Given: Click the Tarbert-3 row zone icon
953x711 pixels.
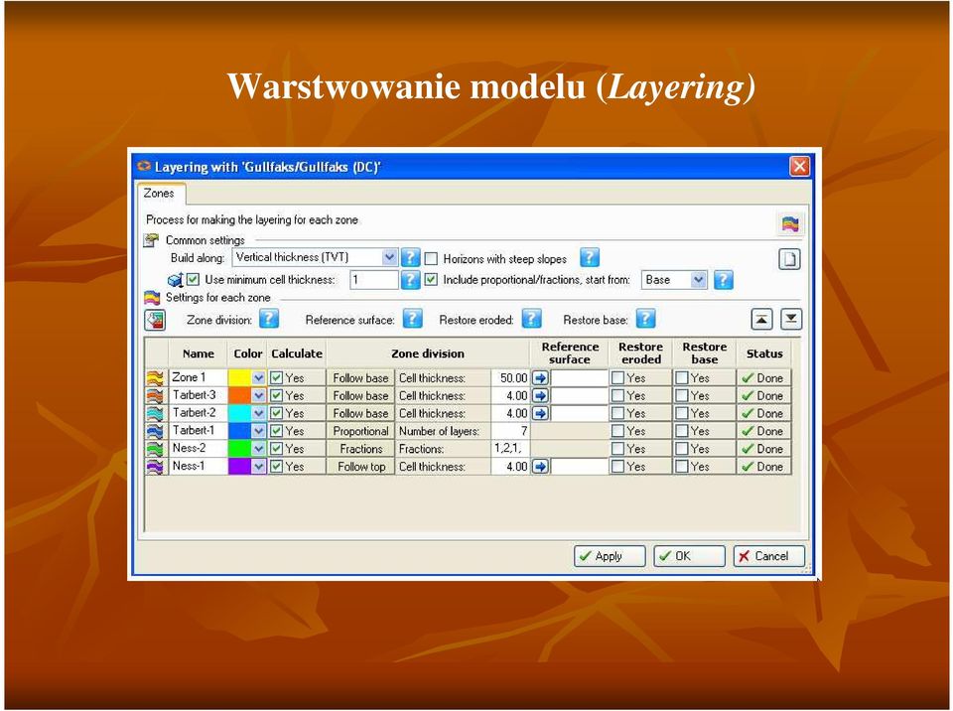Looking at the screenshot, I should 156,395.
